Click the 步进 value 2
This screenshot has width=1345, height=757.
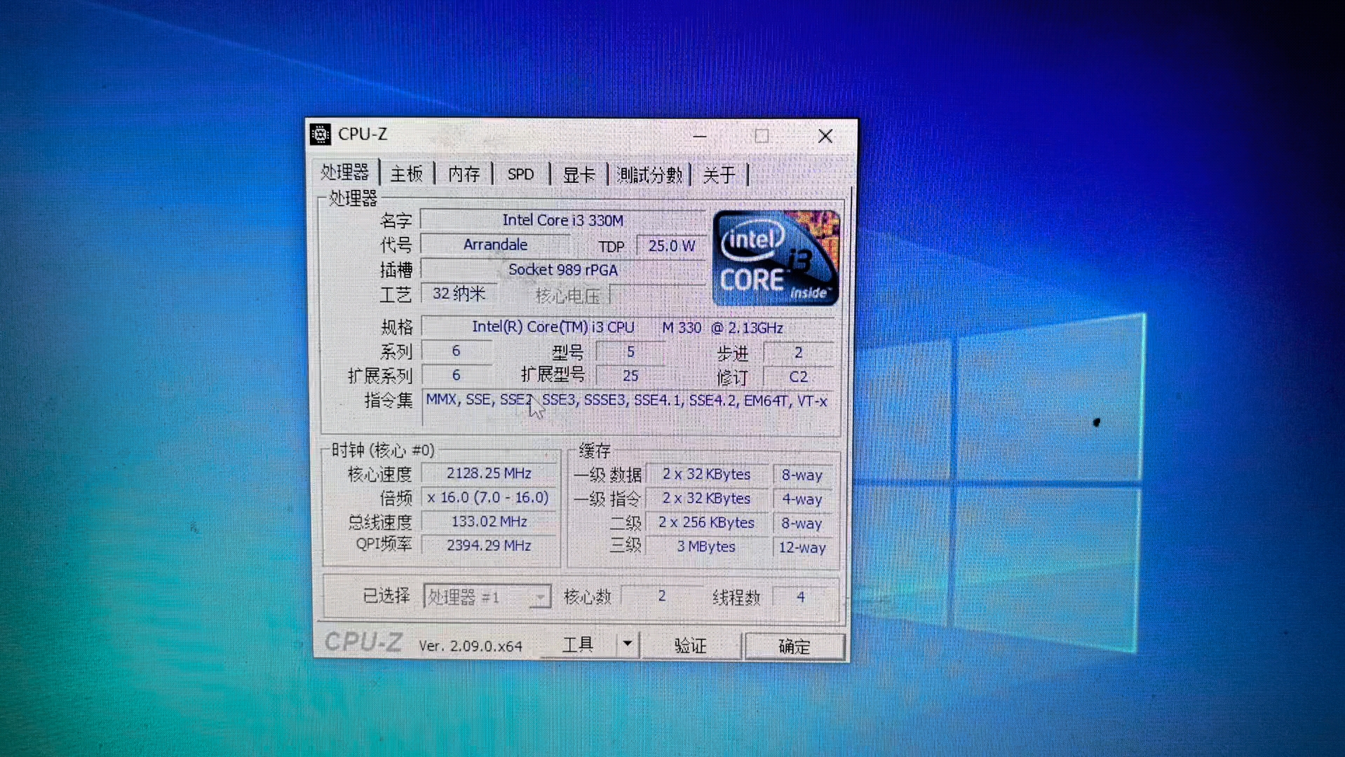point(798,353)
